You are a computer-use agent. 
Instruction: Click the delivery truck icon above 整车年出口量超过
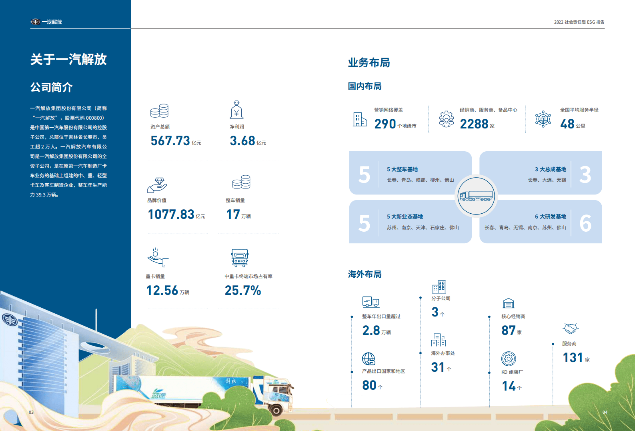pos(371,302)
